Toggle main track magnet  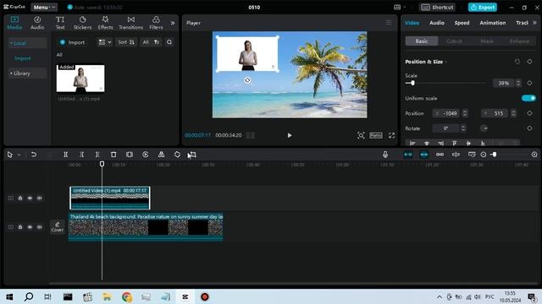pos(408,155)
